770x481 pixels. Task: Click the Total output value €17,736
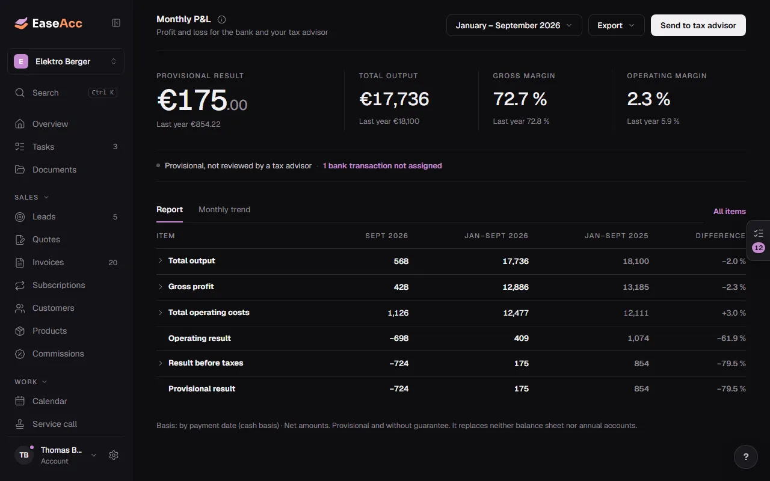[394, 99]
